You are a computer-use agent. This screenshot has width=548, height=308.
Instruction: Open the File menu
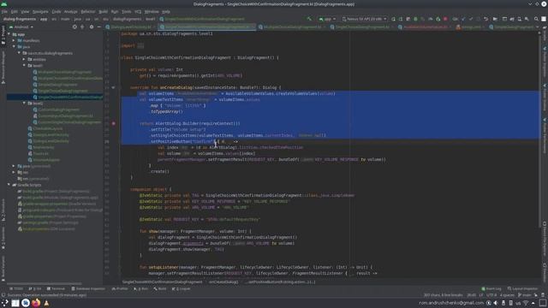tap(4, 11)
